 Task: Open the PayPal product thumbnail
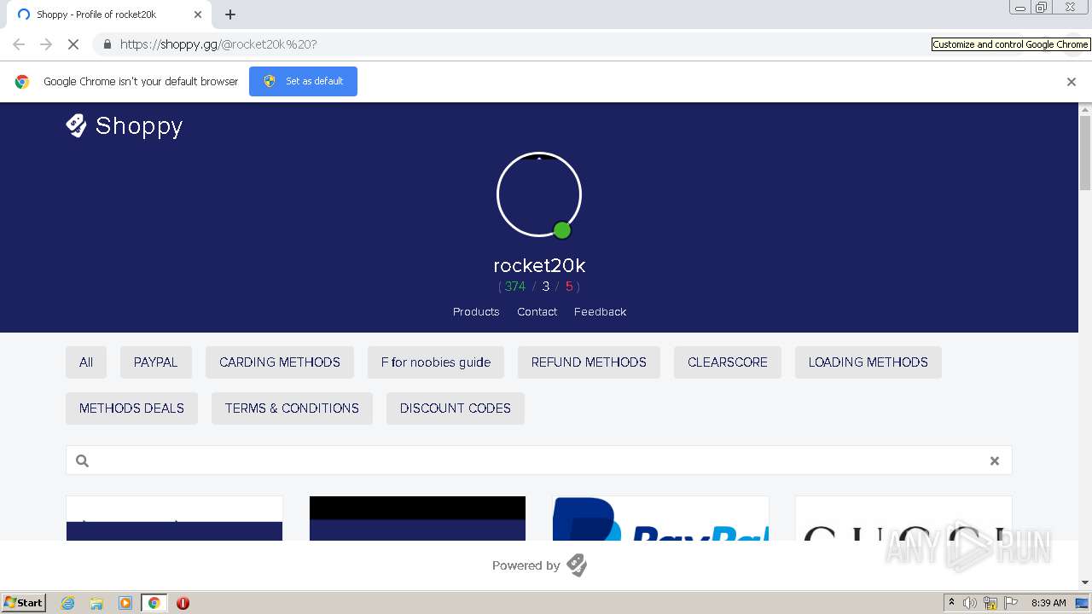pos(661,518)
